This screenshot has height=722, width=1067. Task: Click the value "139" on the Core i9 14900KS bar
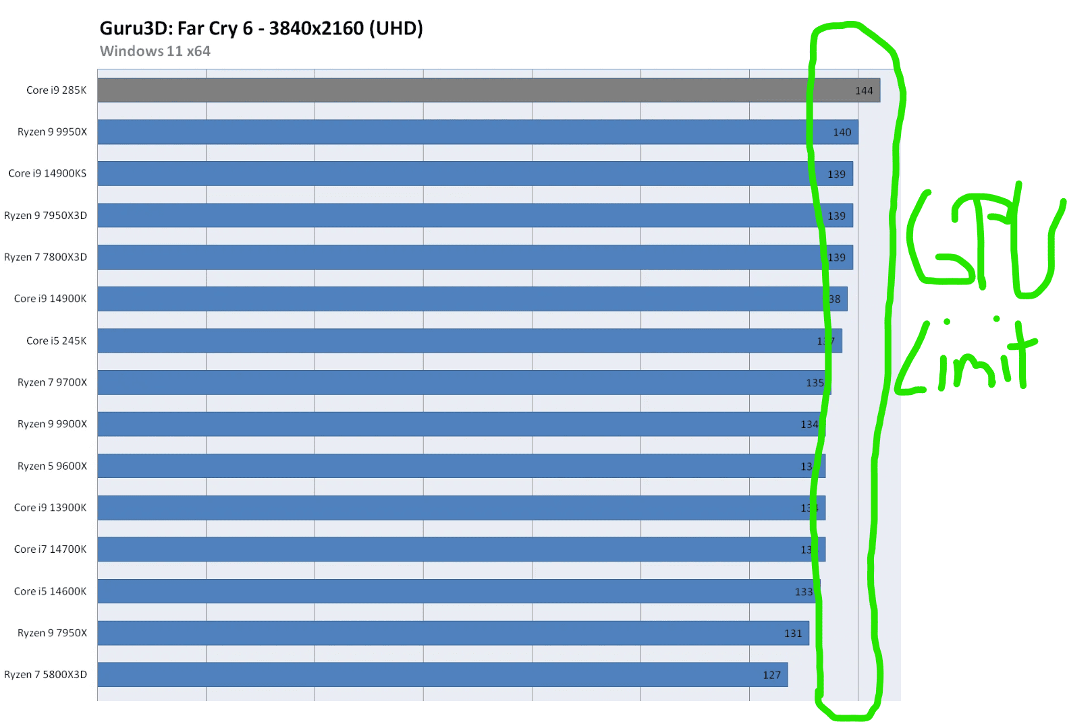(837, 175)
